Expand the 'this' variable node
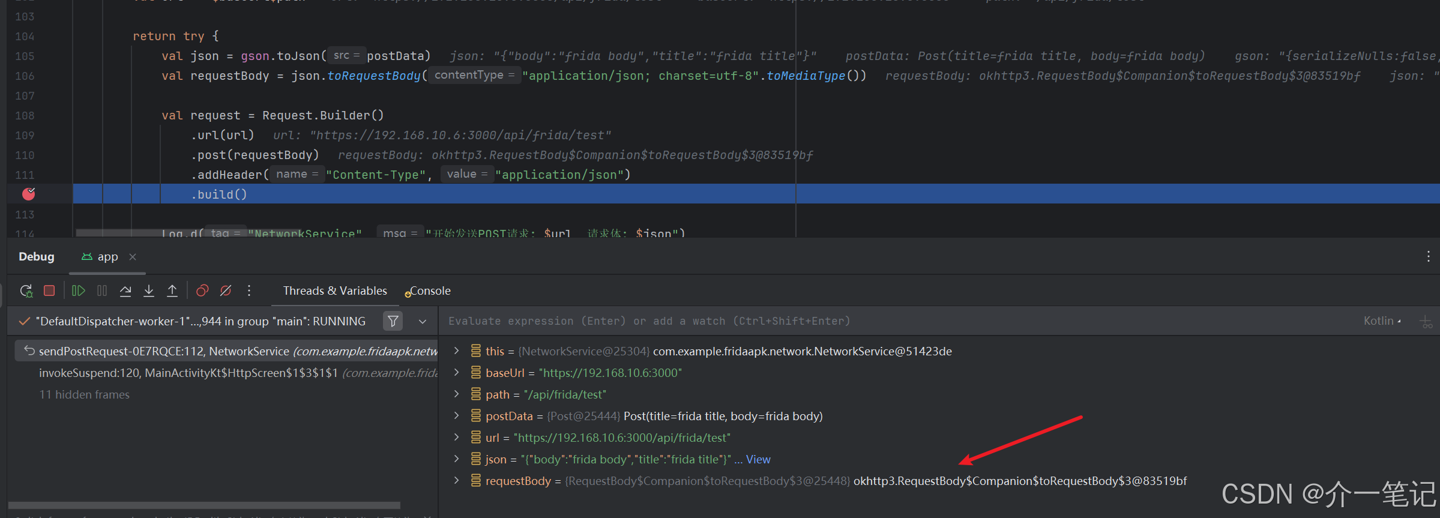The image size is (1440, 518). tap(456, 351)
